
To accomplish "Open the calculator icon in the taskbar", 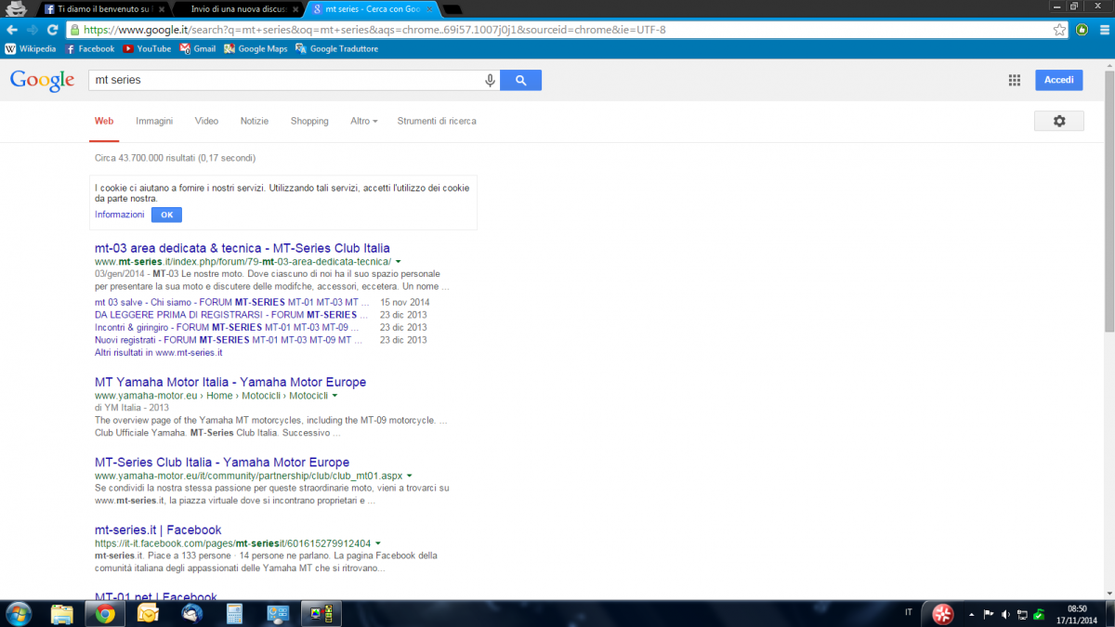I will click(234, 613).
